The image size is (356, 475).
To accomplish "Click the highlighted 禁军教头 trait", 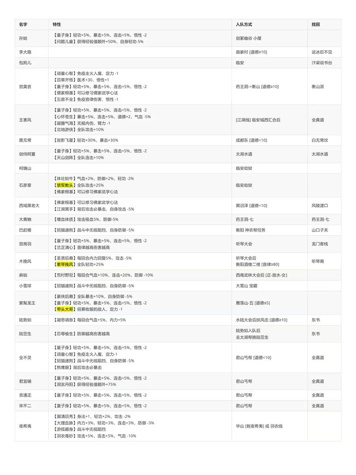I will point(65,185).
